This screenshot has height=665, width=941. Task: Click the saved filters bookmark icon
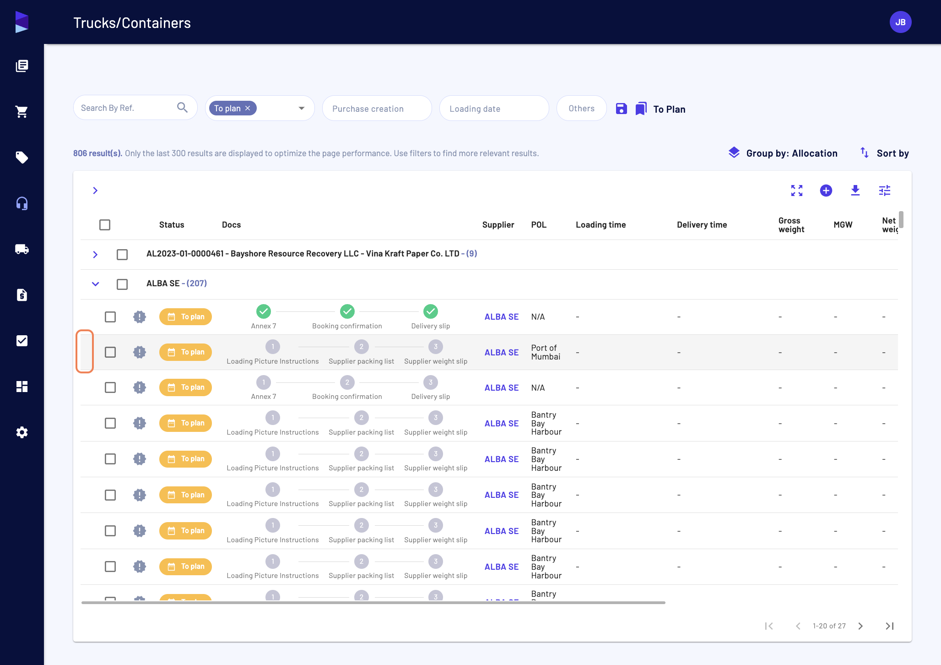click(641, 109)
